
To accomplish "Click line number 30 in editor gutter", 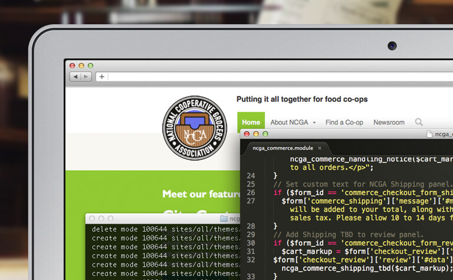I will tap(251, 243).
